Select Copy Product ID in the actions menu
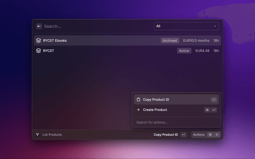The width and height of the screenshot is (255, 159). pos(156,99)
